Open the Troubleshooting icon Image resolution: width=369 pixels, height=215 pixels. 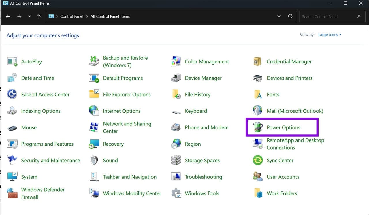176,177
